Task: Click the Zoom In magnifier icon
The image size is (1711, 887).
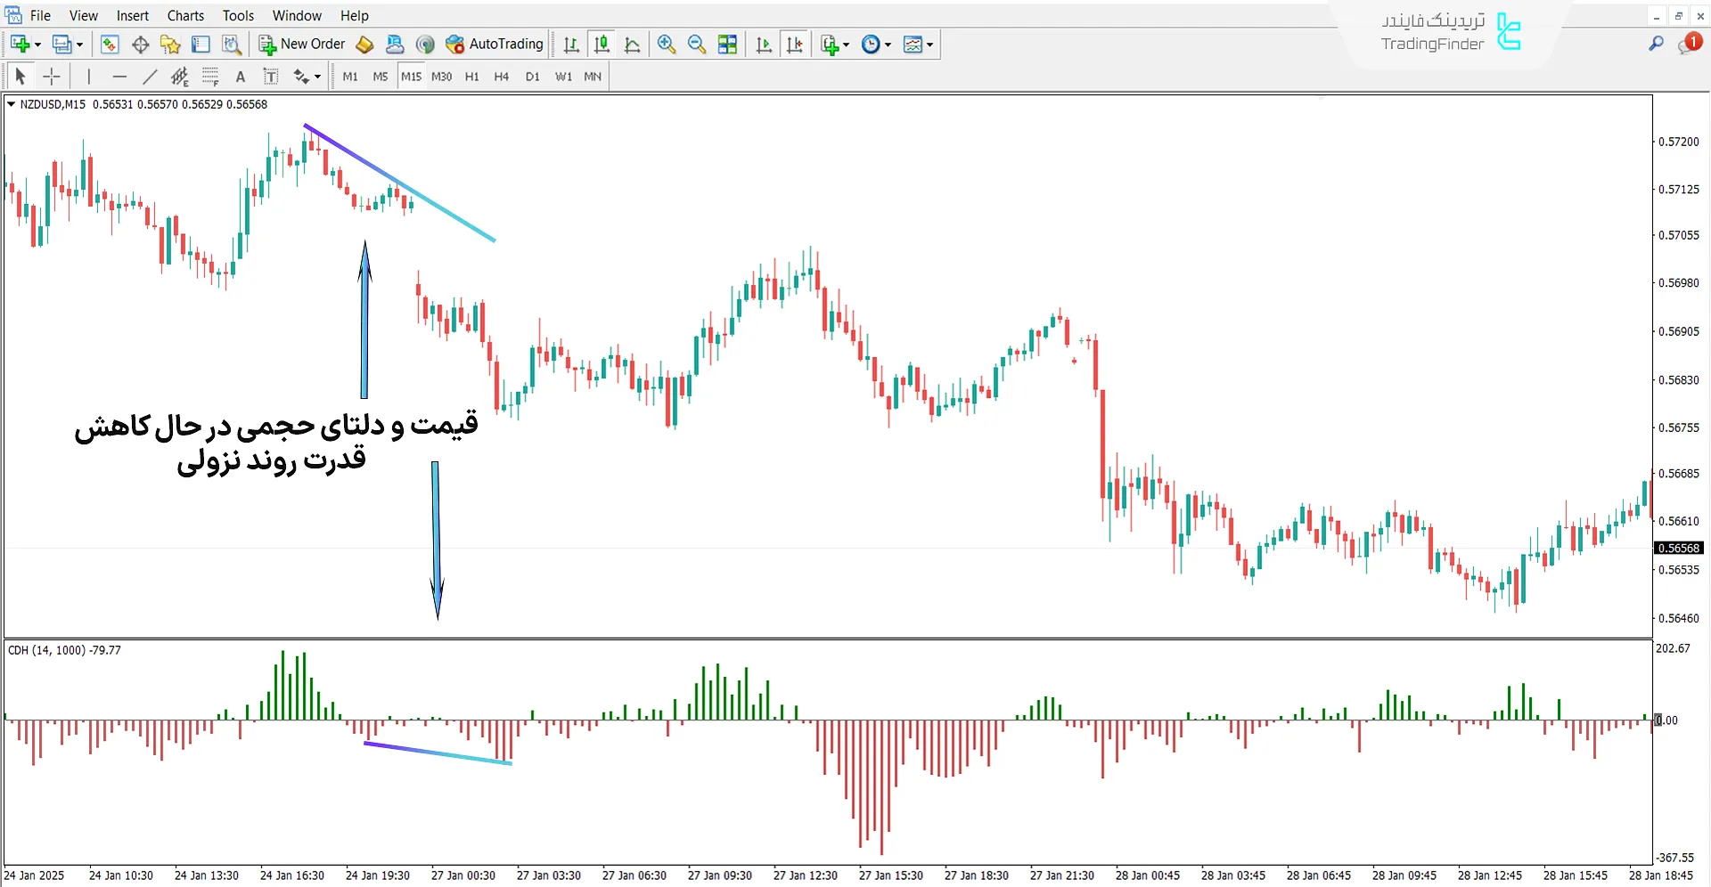Action: pyautogui.click(x=666, y=45)
